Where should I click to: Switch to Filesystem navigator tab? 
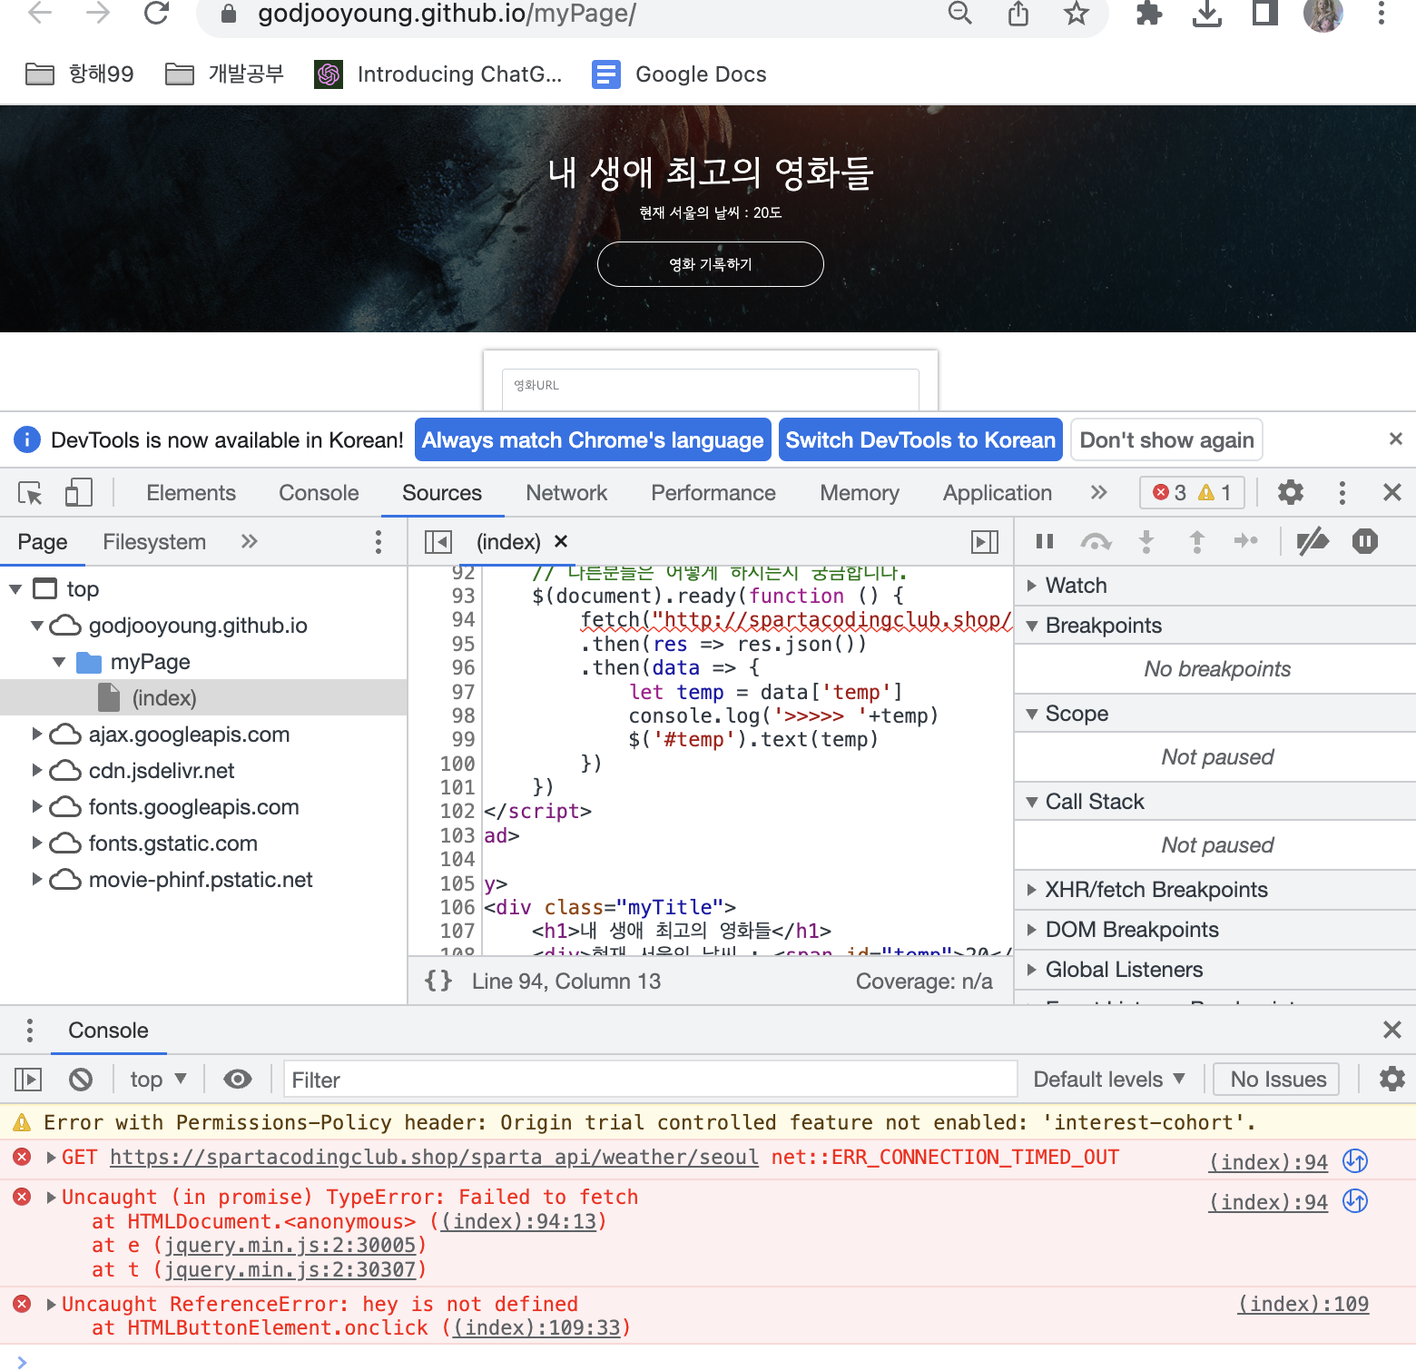tap(154, 542)
